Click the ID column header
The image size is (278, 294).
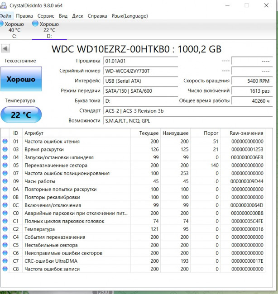[x=16, y=133]
